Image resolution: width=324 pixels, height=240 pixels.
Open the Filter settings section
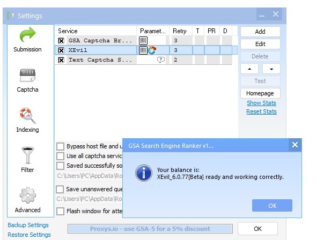point(27,160)
